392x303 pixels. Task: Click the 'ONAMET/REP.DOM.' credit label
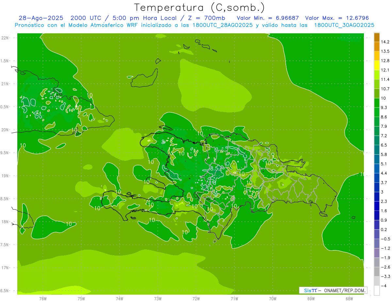point(344,290)
